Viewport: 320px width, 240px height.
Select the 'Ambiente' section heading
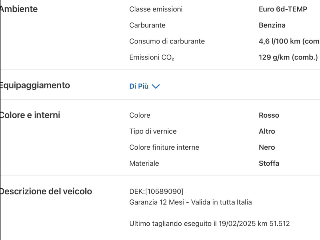tap(19, 9)
